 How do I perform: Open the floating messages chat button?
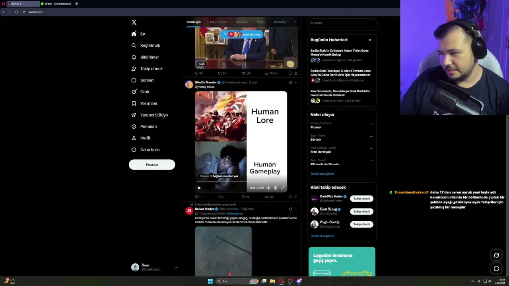tap(496, 269)
